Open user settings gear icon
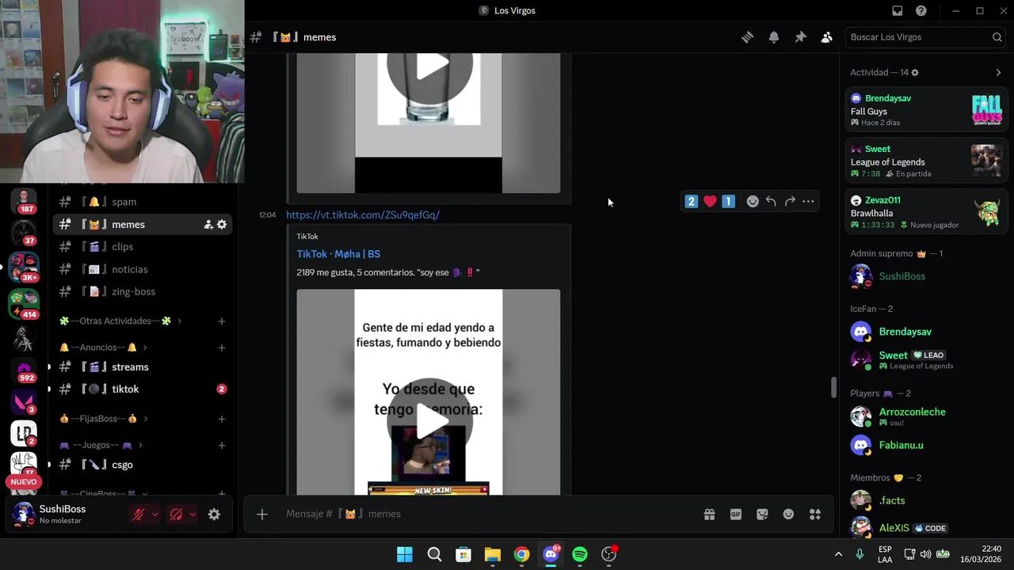The width and height of the screenshot is (1014, 570). (x=214, y=515)
